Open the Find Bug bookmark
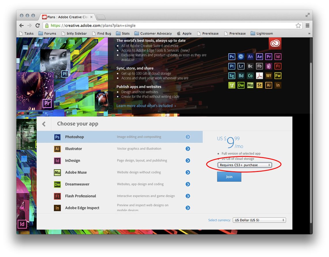Image resolution: width=329 pixels, height=257 pixels. pos(101,33)
